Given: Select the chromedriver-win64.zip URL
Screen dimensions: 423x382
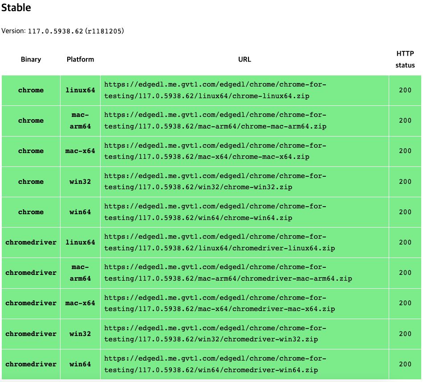Looking at the screenshot, I should pyautogui.click(x=215, y=364).
